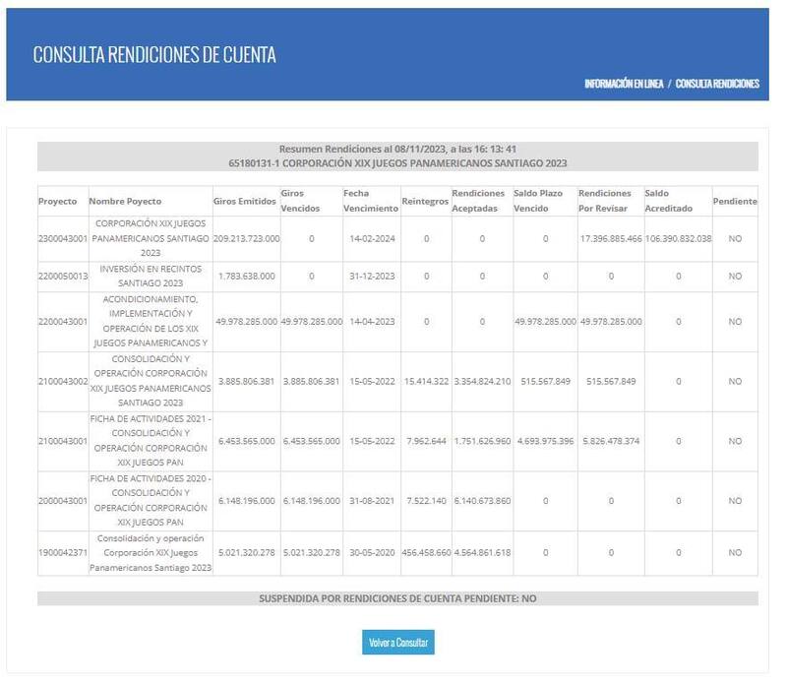Select project code 2300043001 in the table
Viewport: 787px width, 685px height.
coord(63,238)
